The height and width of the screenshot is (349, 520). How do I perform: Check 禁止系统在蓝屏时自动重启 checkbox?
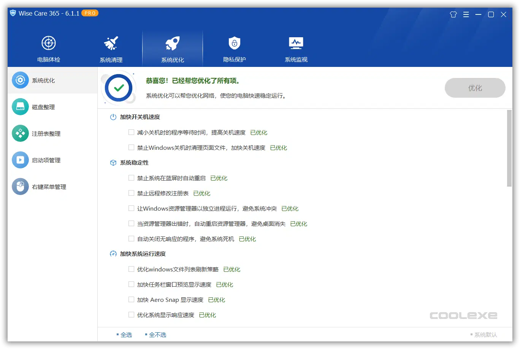[131, 178]
